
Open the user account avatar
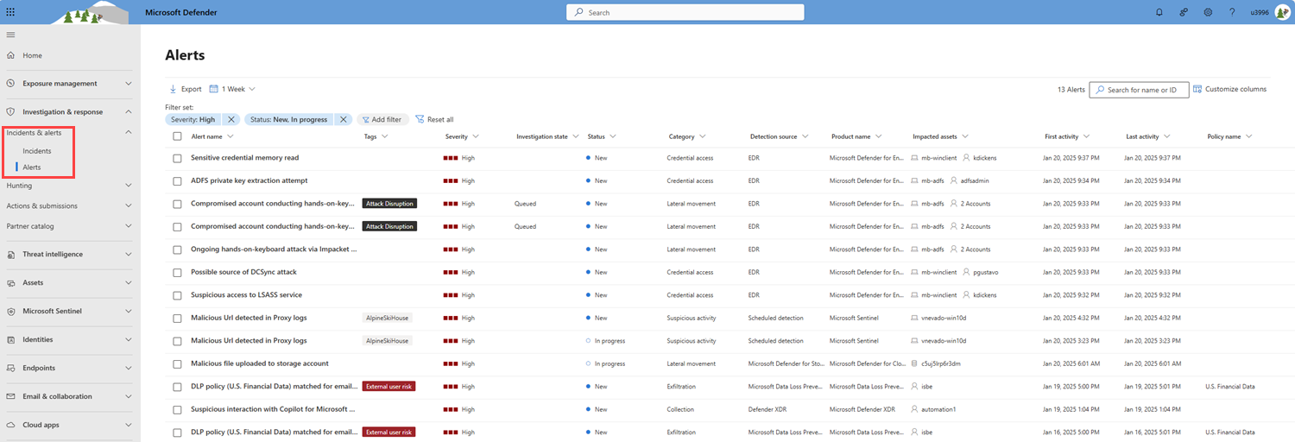tap(1281, 12)
